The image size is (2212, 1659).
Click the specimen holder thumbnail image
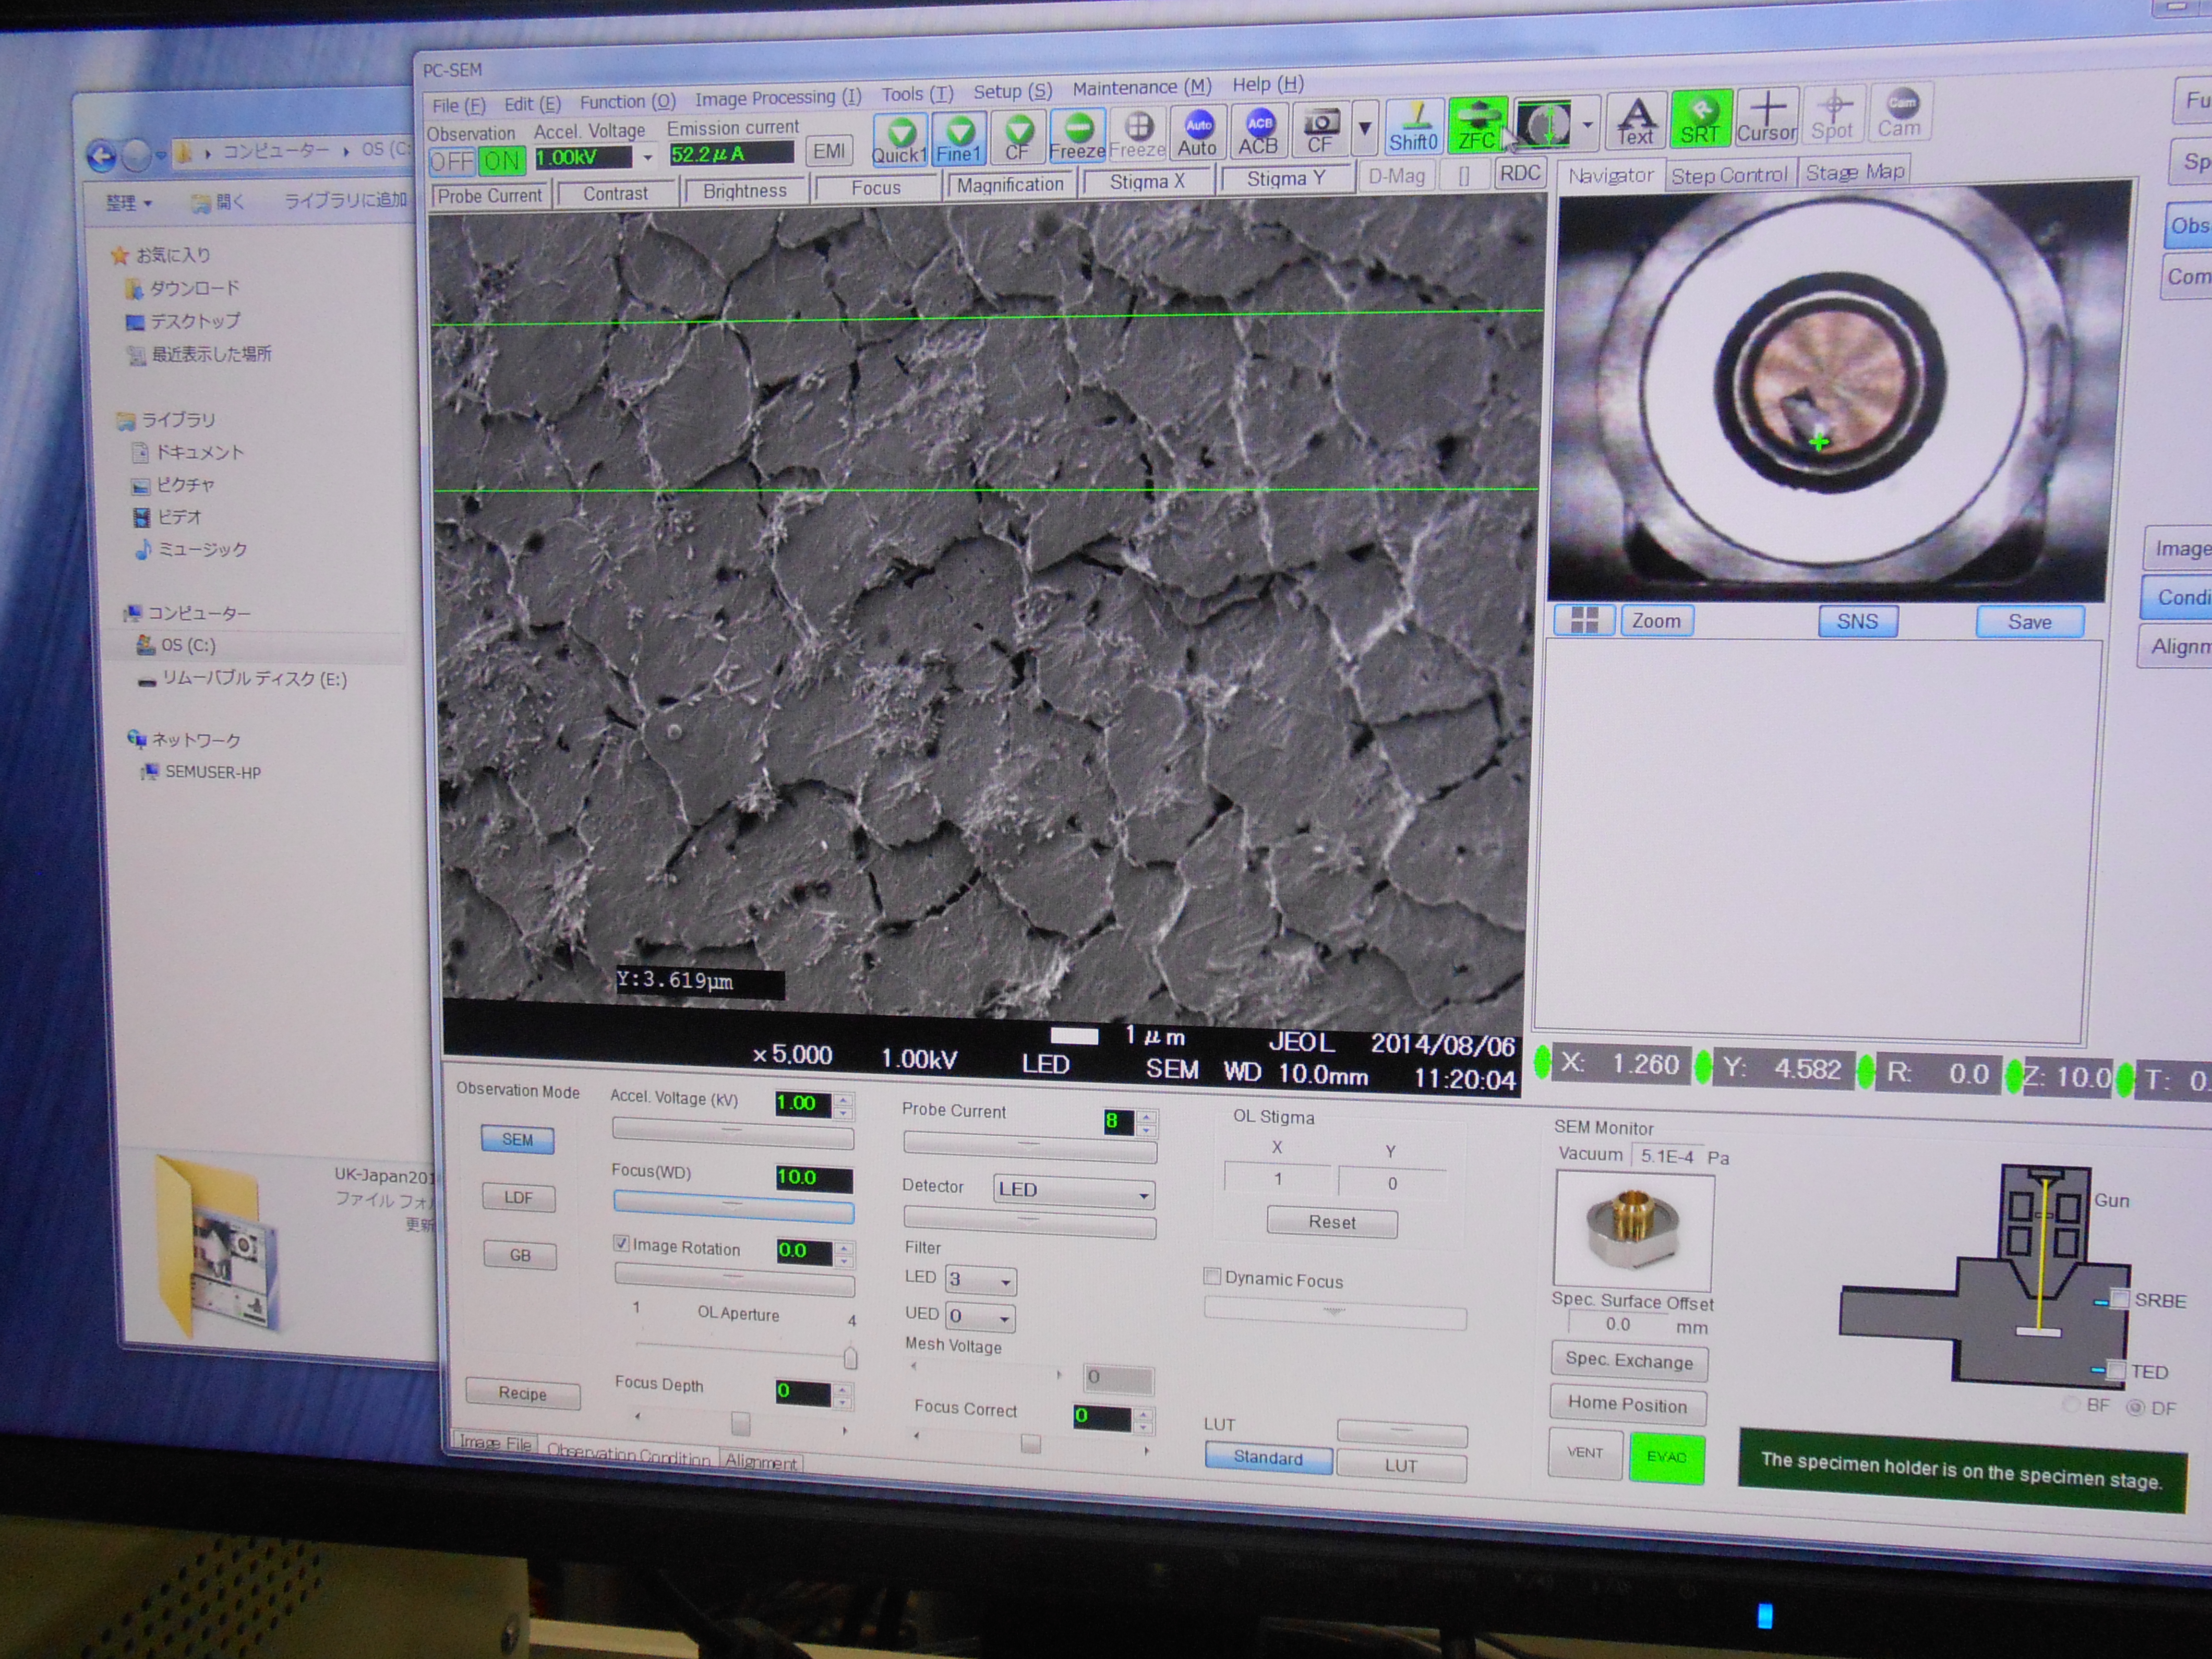(x=1633, y=1230)
